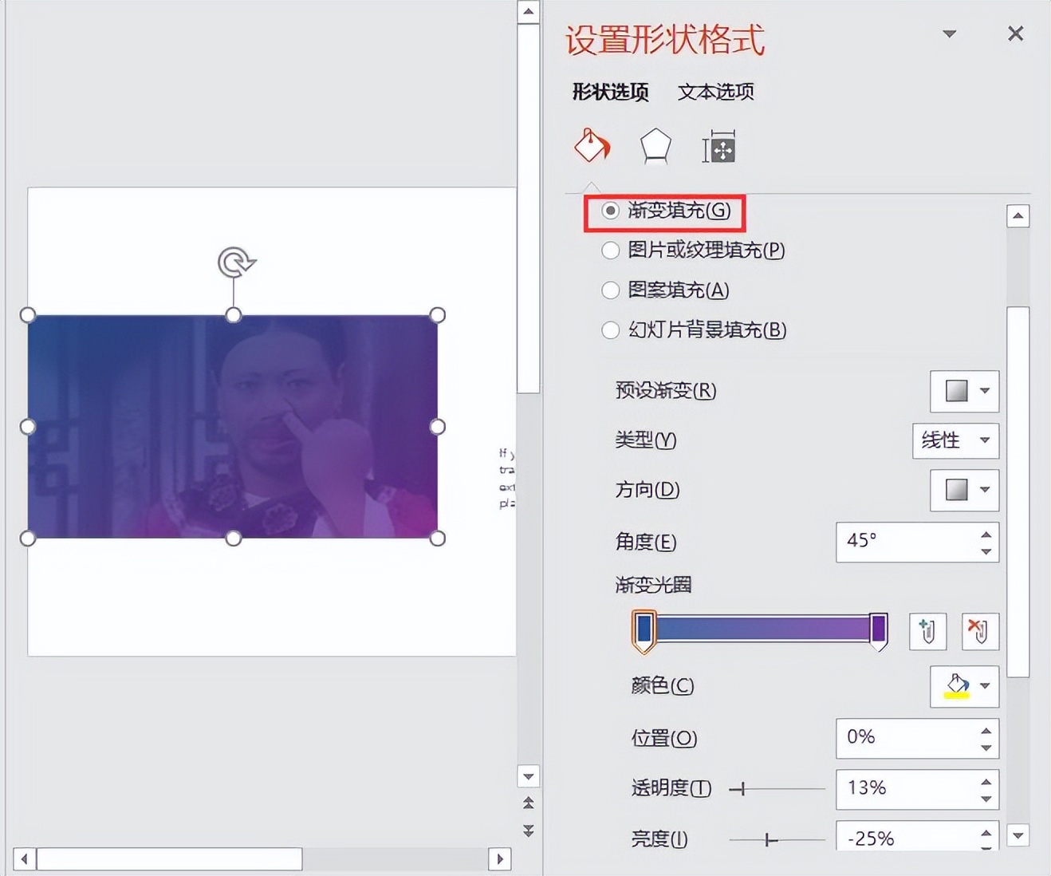The image size is (1051, 876).
Task: Select 渐变填充(G) radio button
Action: point(610,211)
